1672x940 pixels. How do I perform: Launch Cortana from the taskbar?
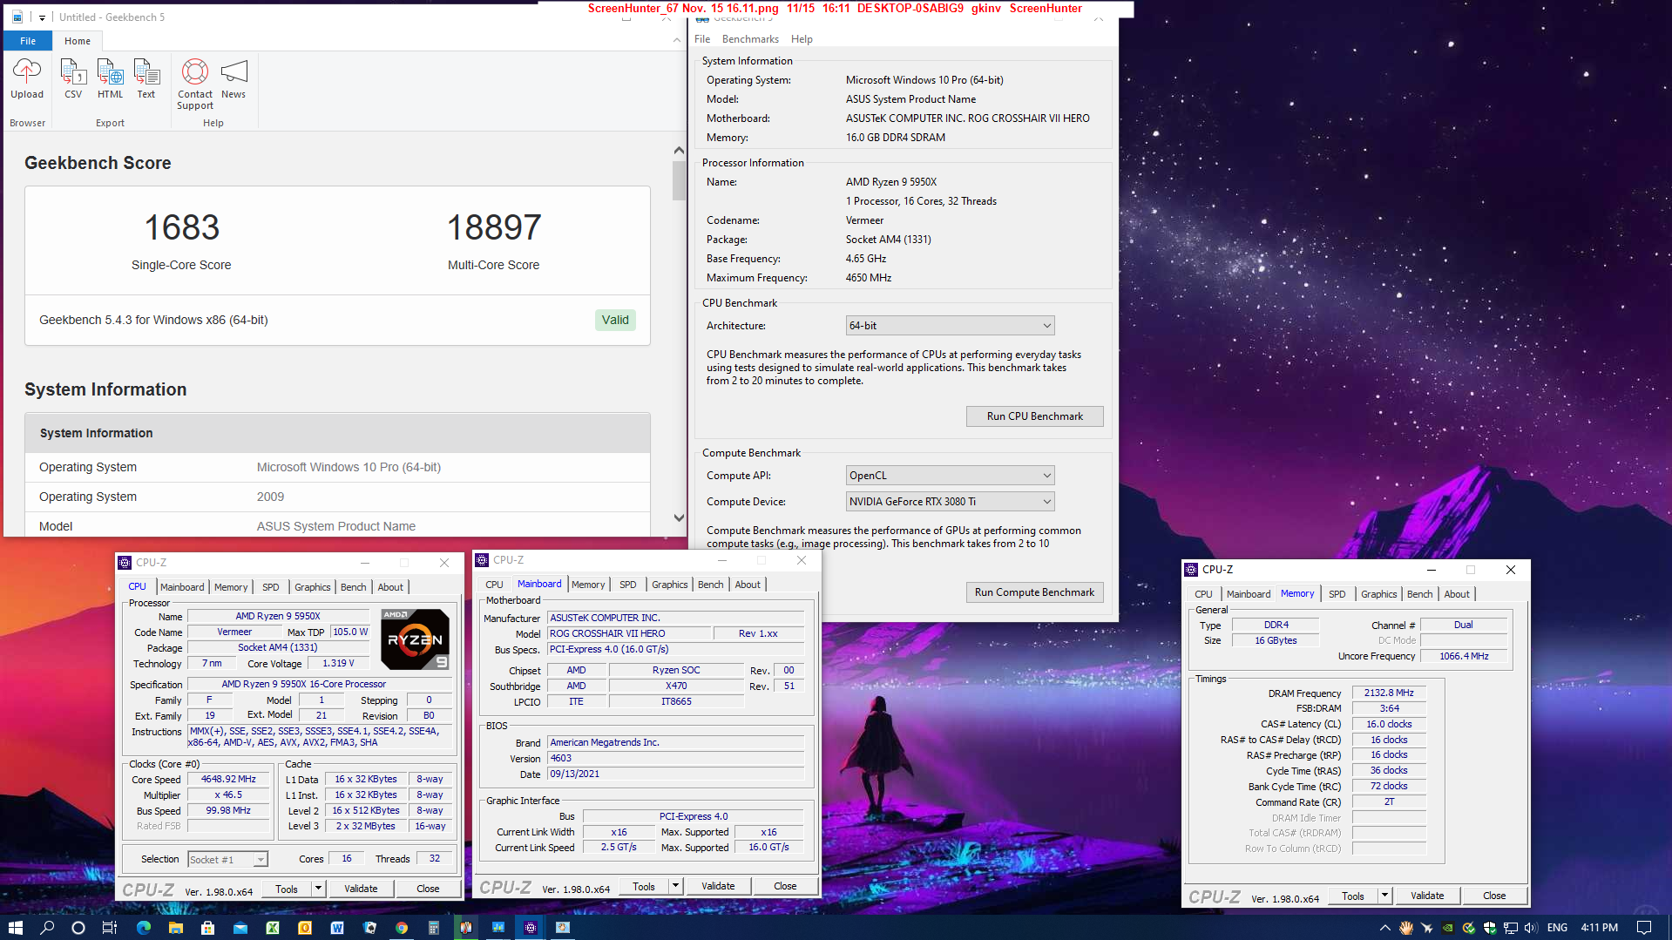pyautogui.click(x=78, y=927)
